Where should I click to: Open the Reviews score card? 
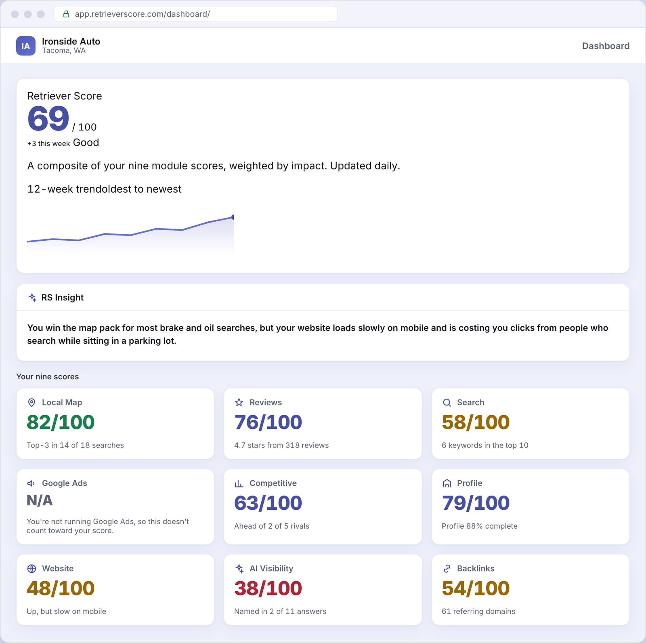[x=323, y=424]
